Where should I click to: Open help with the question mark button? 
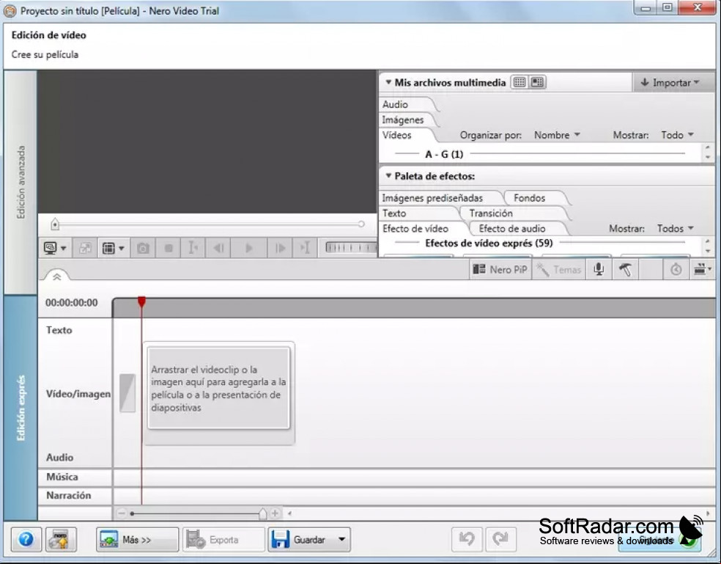pyautogui.click(x=26, y=539)
